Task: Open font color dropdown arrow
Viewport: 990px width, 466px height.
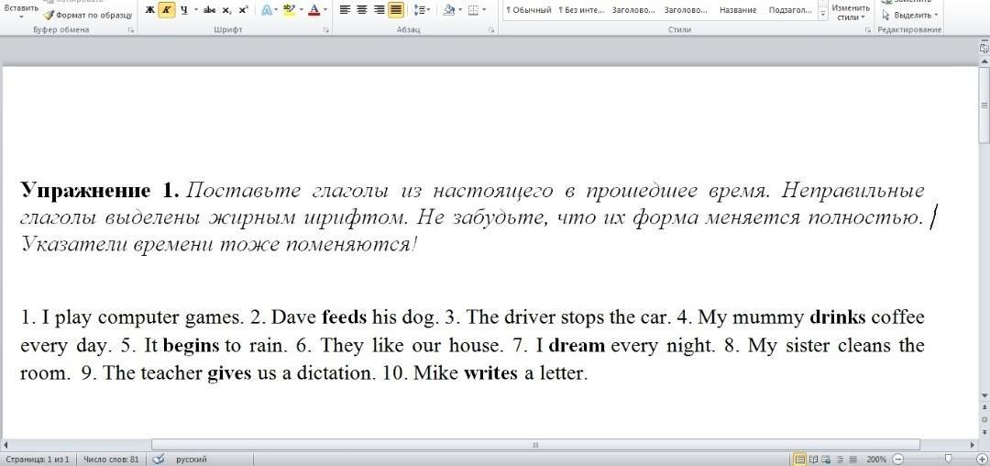Action: pyautogui.click(x=324, y=9)
